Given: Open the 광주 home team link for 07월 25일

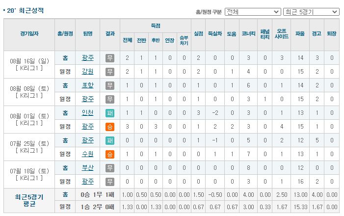Looking at the screenshot, I should pos(87,140).
